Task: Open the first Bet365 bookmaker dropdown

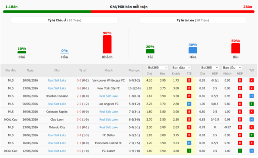Action: (158, 68)
